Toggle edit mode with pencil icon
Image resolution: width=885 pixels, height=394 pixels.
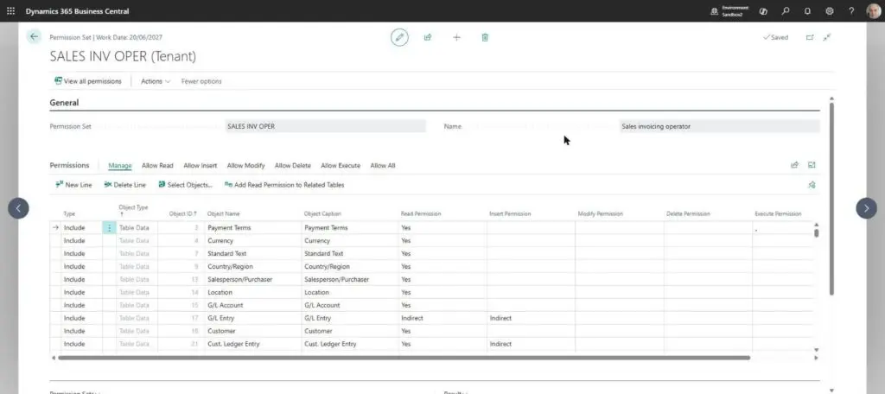399,37
